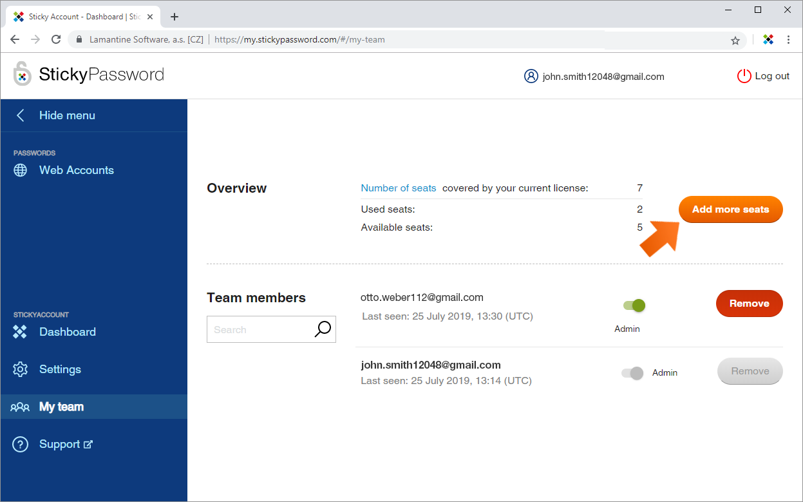
Task: Maximize the browser window
Action: click(758, 10)
